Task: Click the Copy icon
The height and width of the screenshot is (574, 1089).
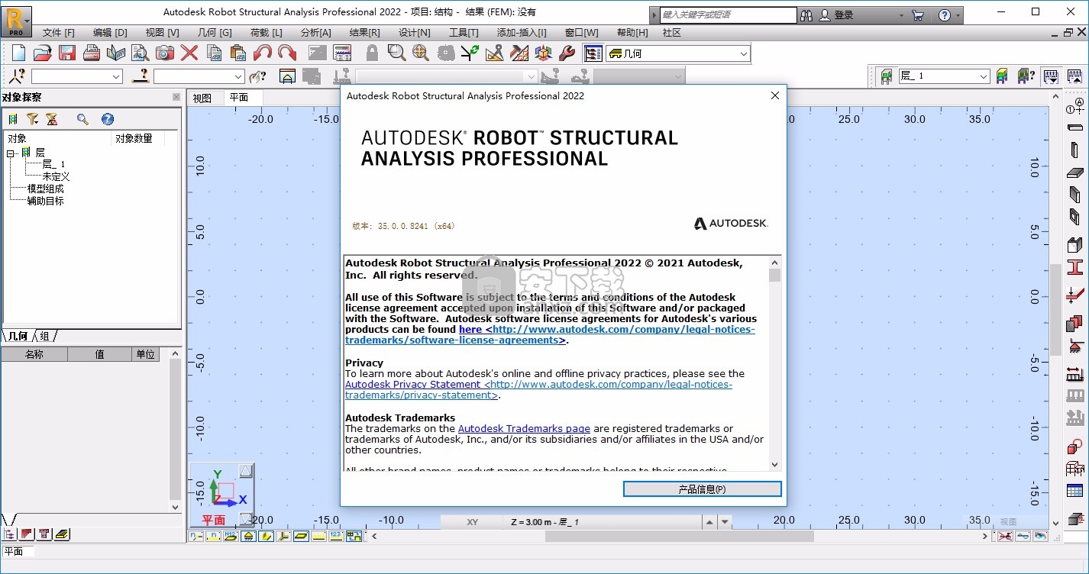Action: tap(215, 53)
